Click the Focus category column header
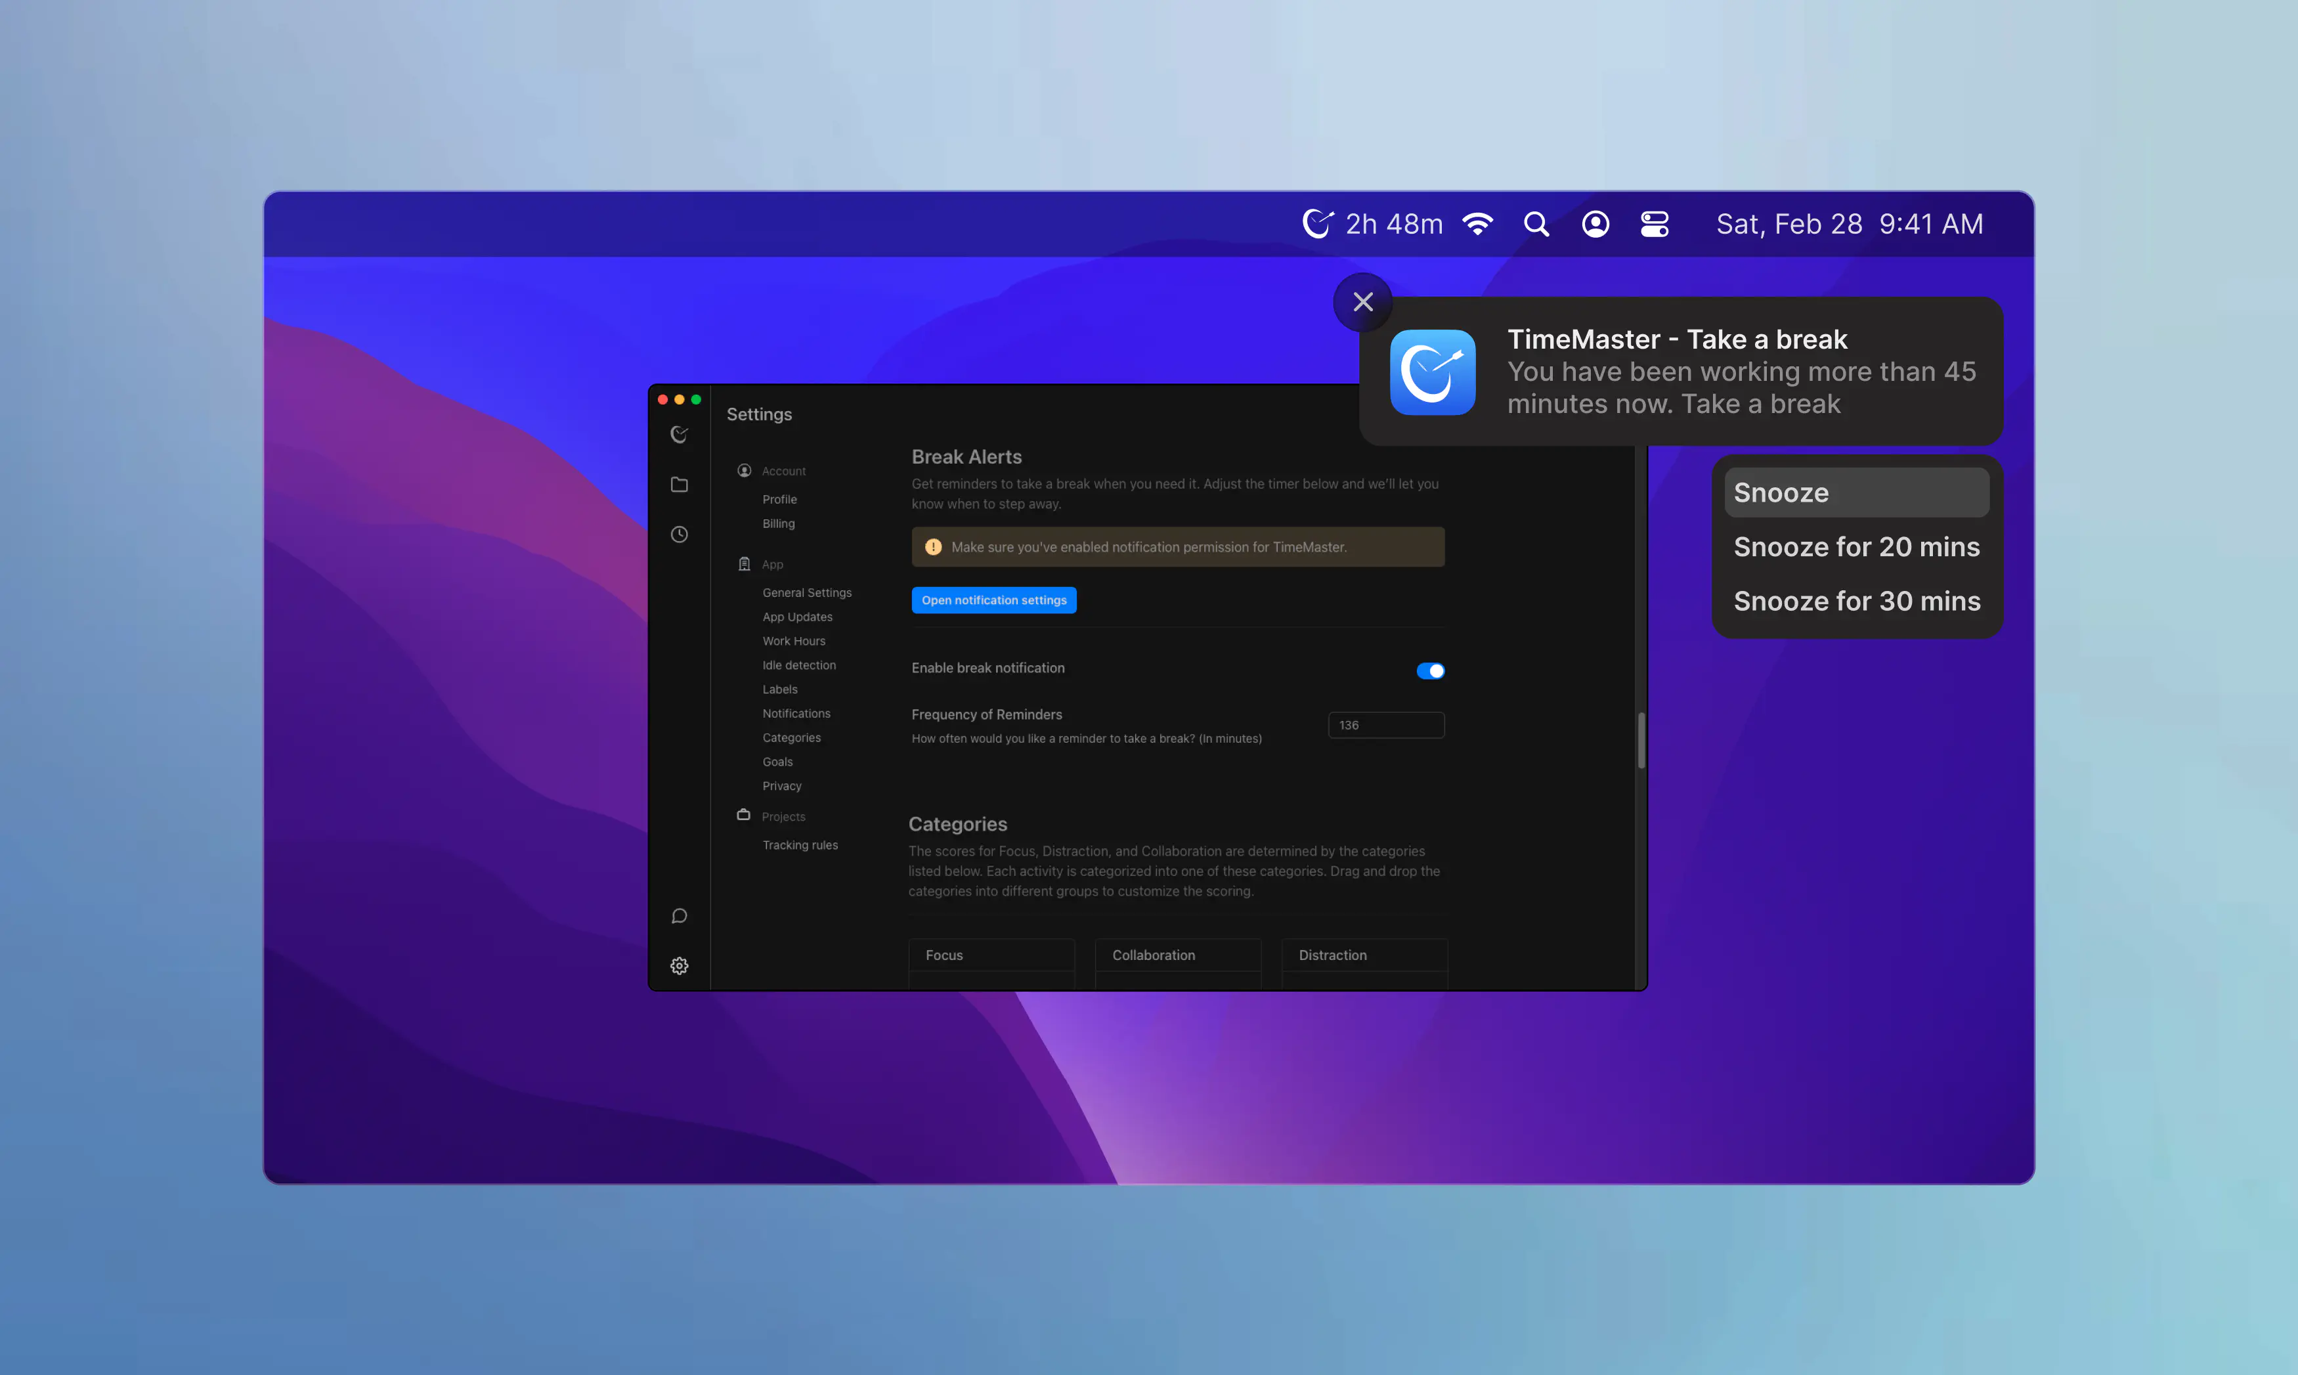 point(991,955)
